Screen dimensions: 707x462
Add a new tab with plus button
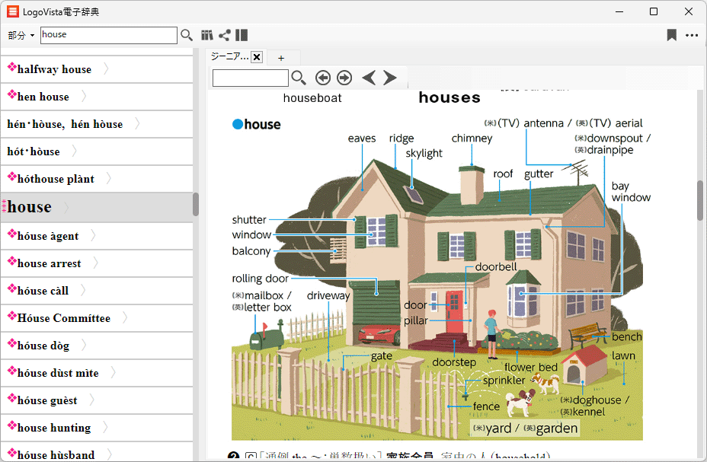point(281,58)
